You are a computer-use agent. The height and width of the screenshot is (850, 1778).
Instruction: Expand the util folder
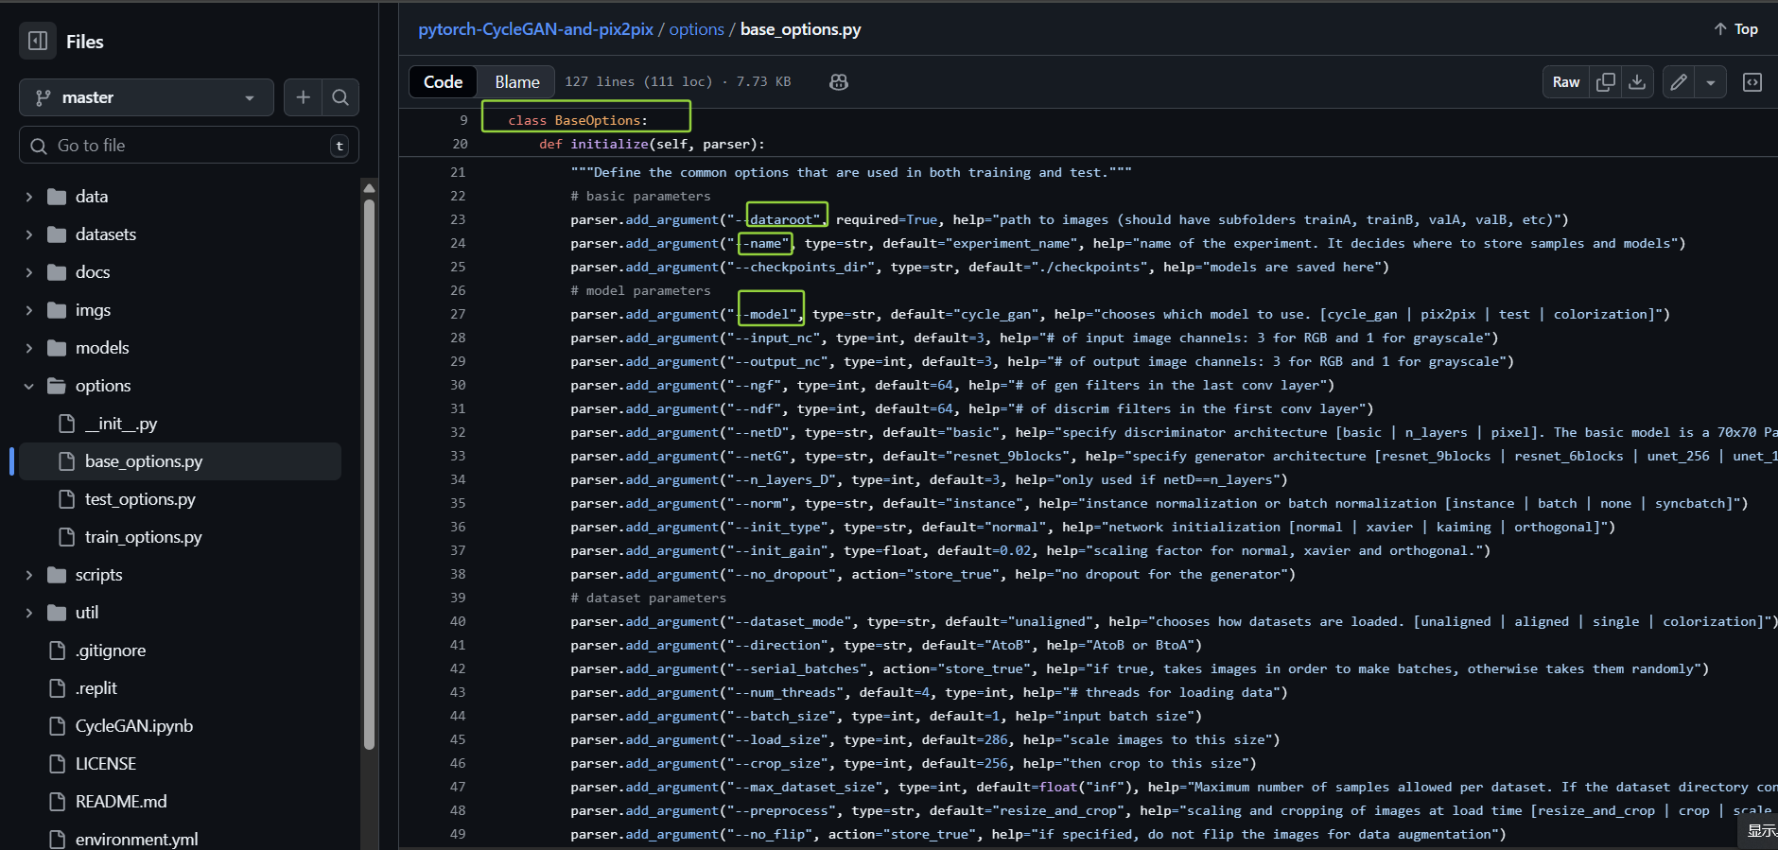[28, 613]
